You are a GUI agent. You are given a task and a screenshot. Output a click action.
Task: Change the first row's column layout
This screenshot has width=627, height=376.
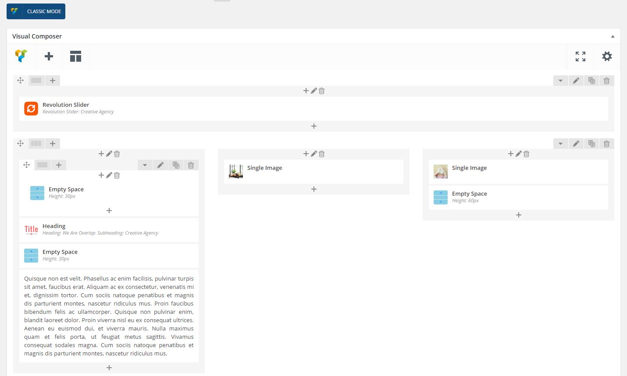pos(36,81)
